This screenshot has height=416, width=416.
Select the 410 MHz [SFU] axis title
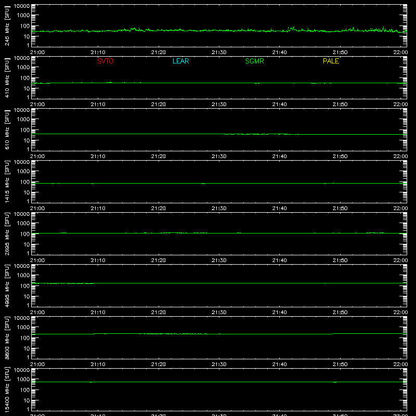(x=7, y=77)
